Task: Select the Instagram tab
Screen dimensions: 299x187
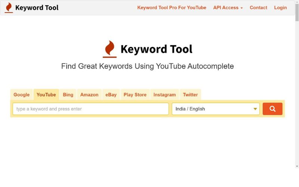Action: coord(164,95)
